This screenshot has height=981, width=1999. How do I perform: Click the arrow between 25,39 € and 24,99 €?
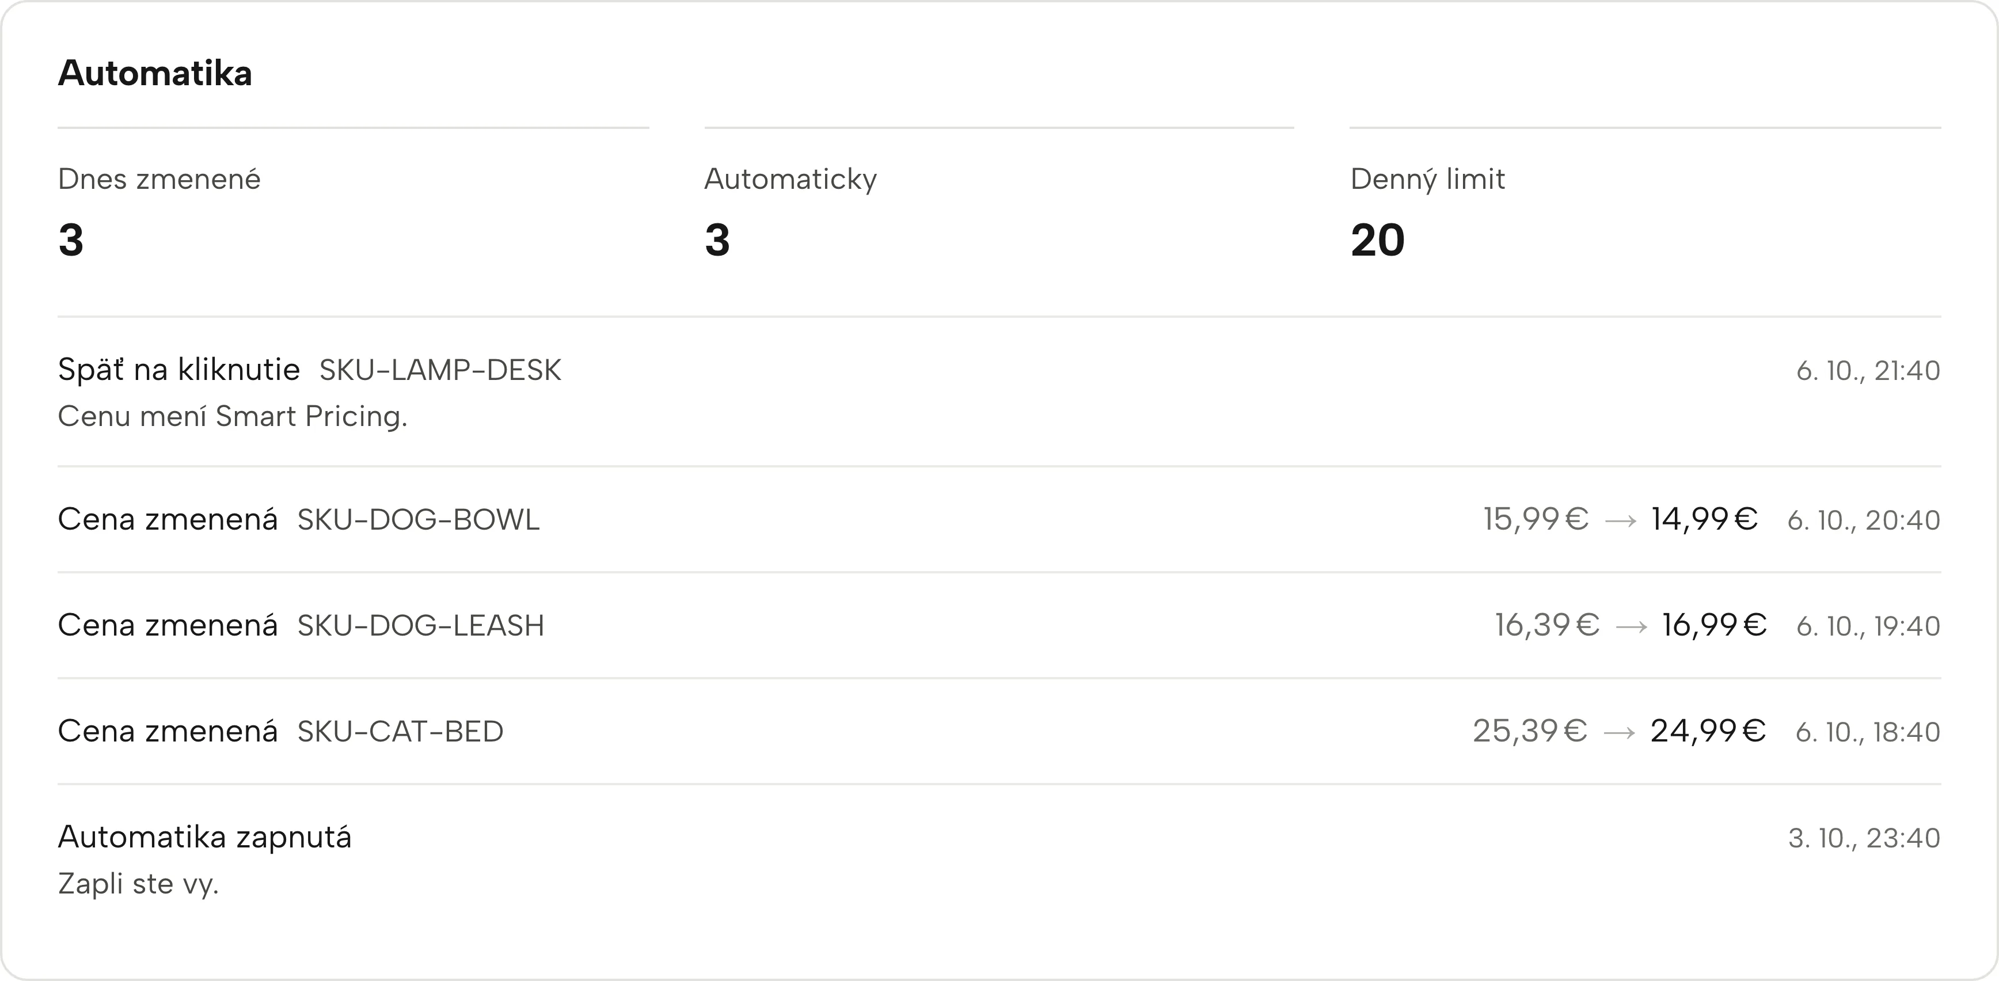coord(1620,733)
